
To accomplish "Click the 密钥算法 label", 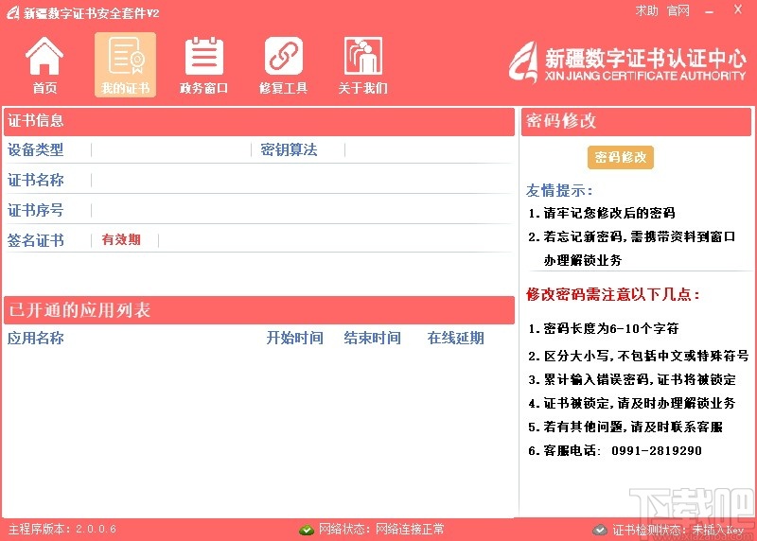I will (289, 149).
